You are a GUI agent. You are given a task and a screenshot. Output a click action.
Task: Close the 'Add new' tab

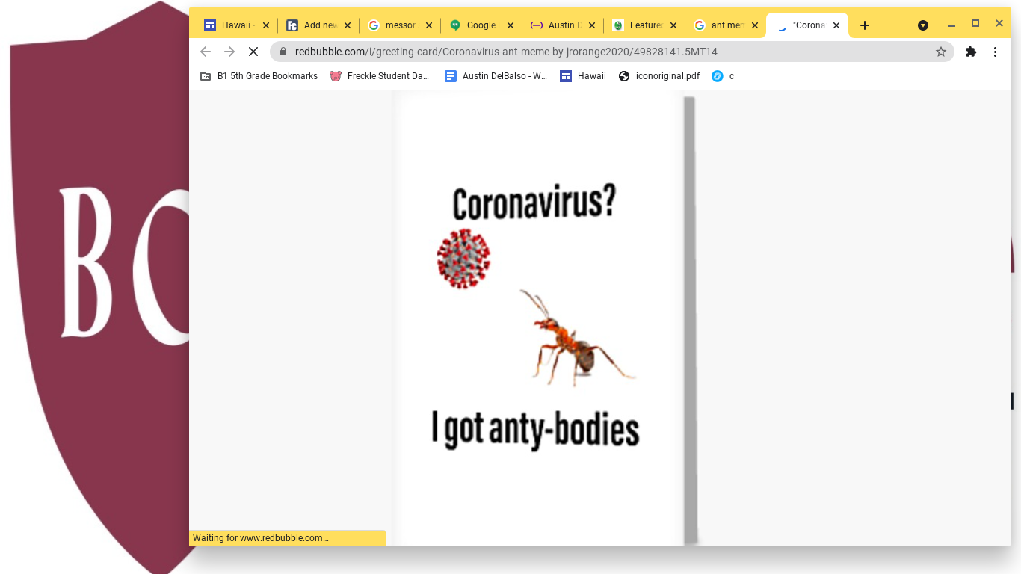(348, 25)
